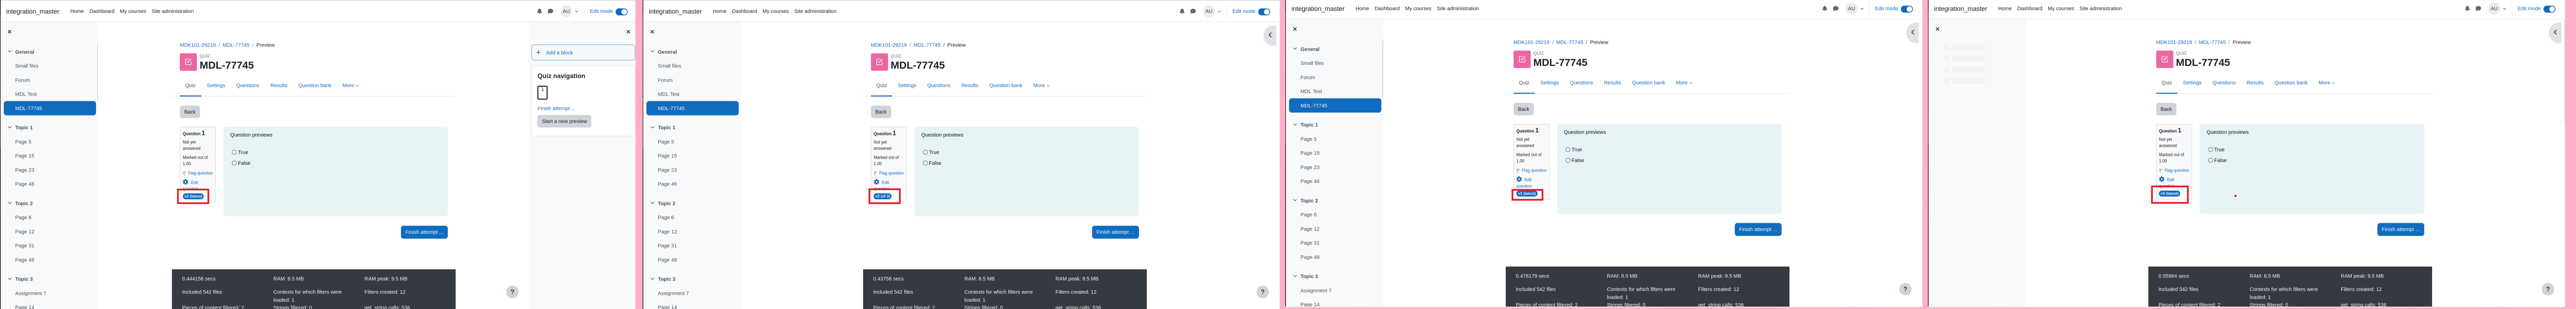Open block drawer arrow in fourth screenshot
The width and height of the screenshot is (2576, 309).
pos(2556,32)
